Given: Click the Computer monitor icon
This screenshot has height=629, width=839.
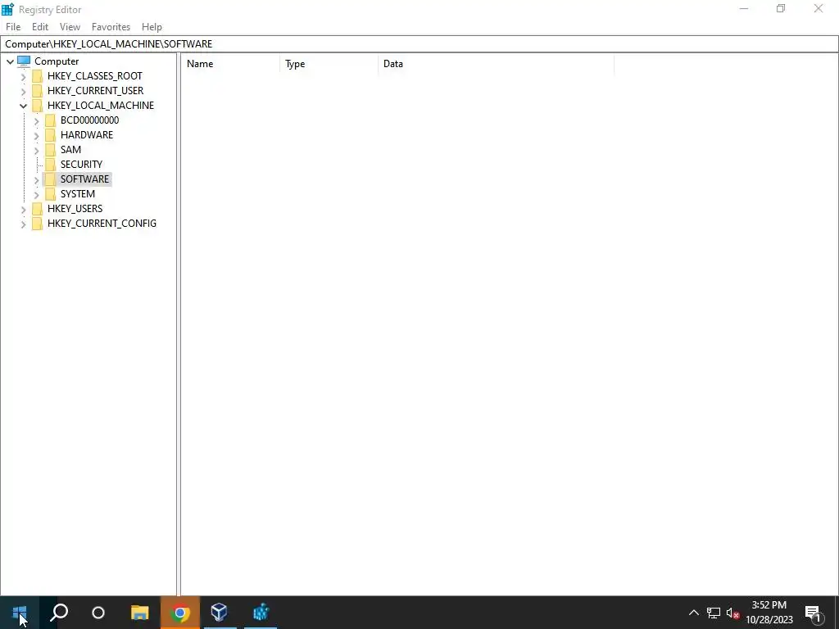Looking at the screenshot, I should point(24,61).
